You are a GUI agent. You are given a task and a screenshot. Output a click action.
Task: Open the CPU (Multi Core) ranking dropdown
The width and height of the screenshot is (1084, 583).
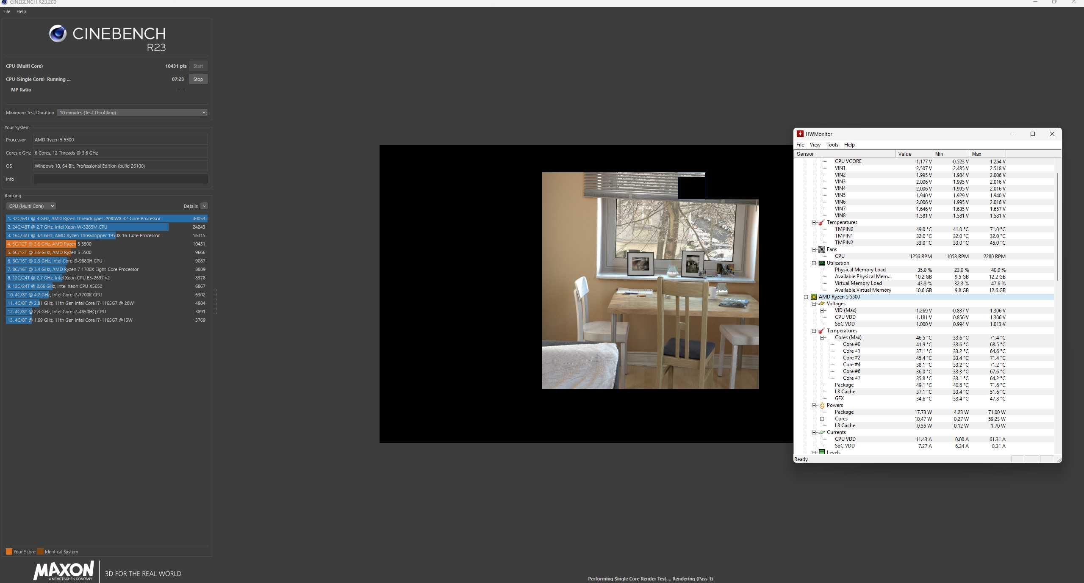31,206
